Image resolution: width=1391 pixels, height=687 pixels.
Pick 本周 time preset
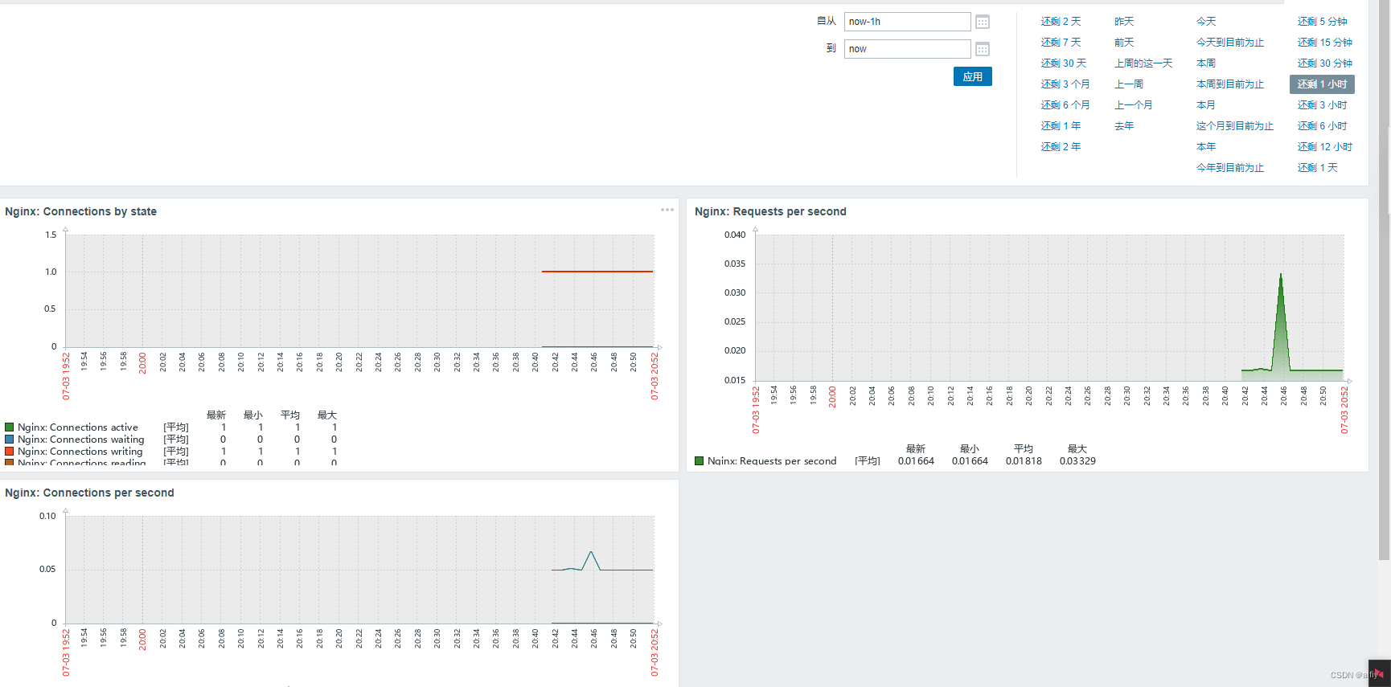pos(1206,63)
